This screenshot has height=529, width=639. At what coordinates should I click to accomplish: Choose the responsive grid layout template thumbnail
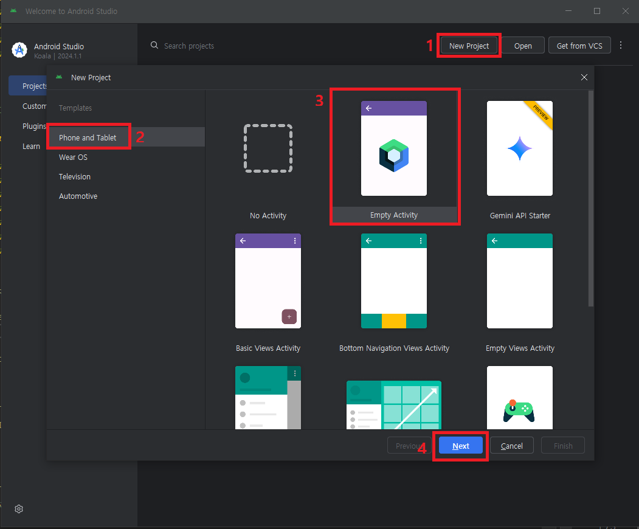pos(393,405)
